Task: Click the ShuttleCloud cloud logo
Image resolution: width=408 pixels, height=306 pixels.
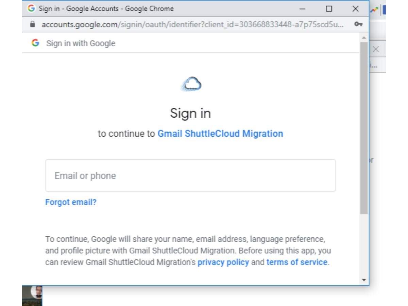Action: 191,84
